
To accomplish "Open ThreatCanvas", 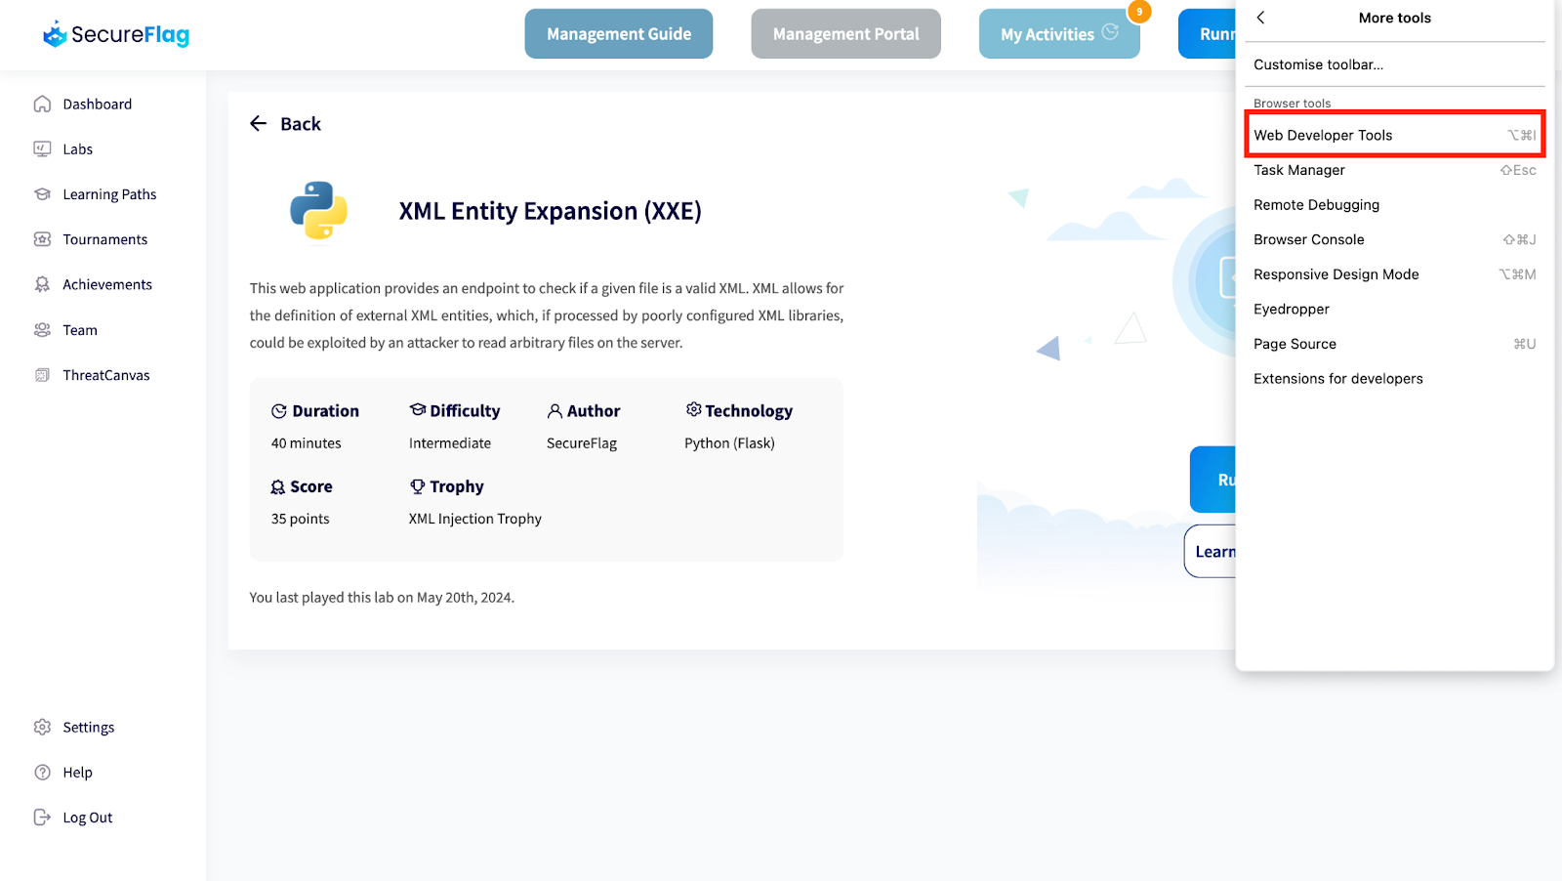I will pyautogui.click(x=106, y=375).
